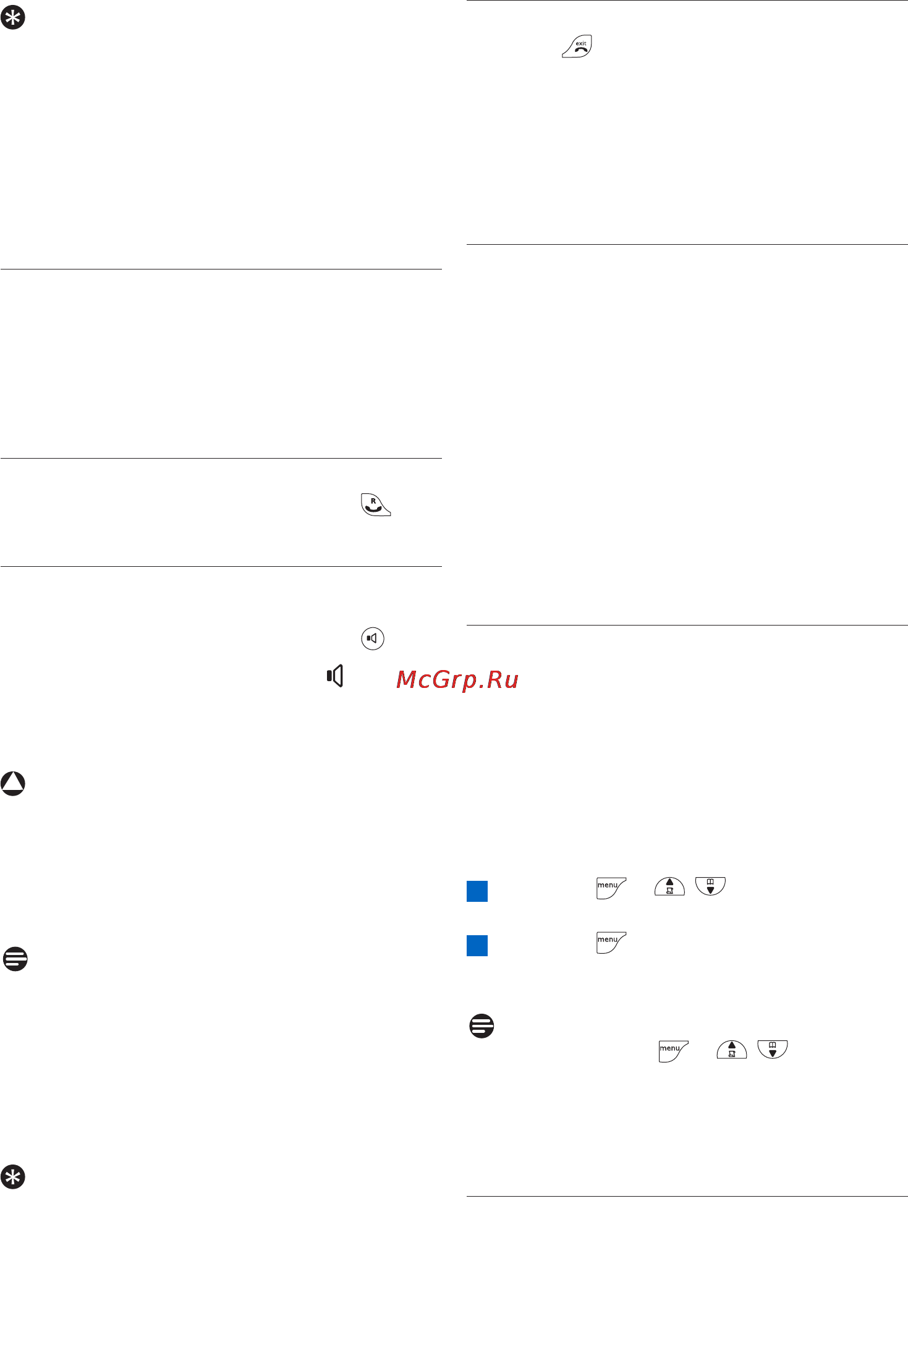Click the top-left asterisk tip icon

point(13,18)
